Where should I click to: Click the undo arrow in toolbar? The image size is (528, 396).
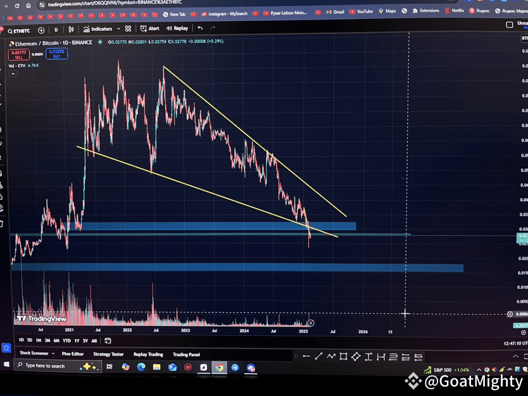pos(200,28)
